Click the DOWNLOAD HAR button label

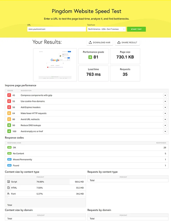pos(101,42)
